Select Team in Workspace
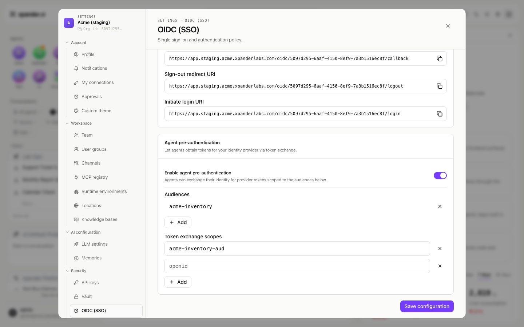This screenshot has width=524, height=327. point(106,135)
